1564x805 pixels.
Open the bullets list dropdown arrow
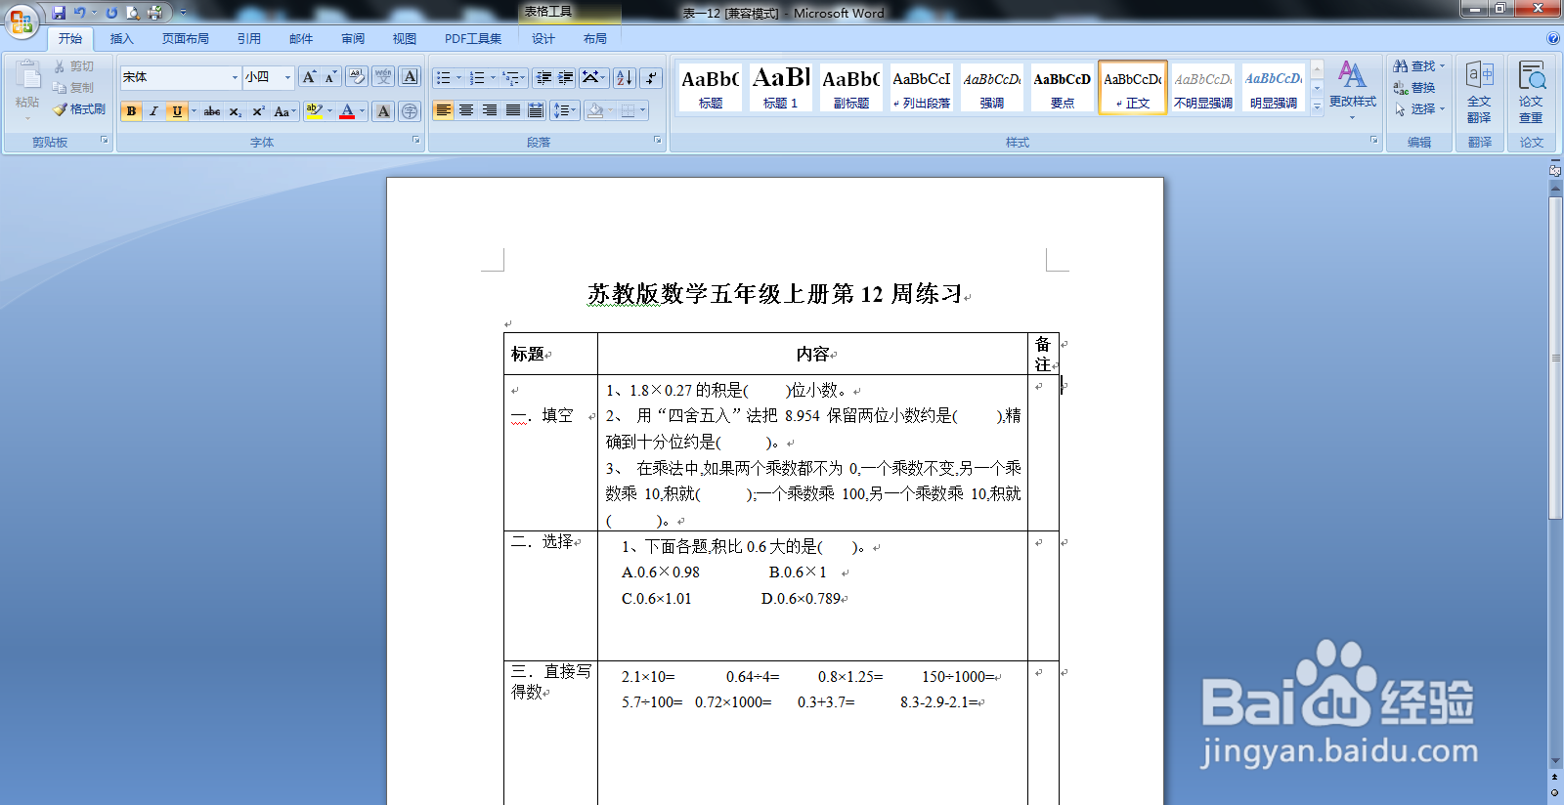tap(458, 78)
